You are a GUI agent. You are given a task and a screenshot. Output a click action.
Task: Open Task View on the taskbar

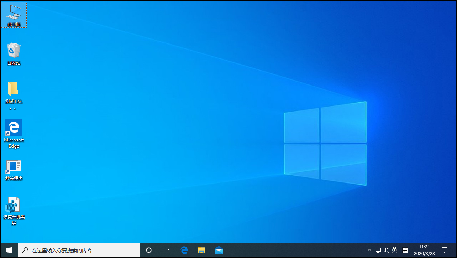click(x=166, y=250)
